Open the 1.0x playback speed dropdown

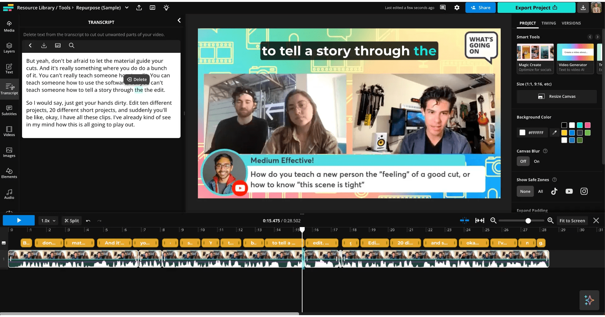click(x=48, y=221)
